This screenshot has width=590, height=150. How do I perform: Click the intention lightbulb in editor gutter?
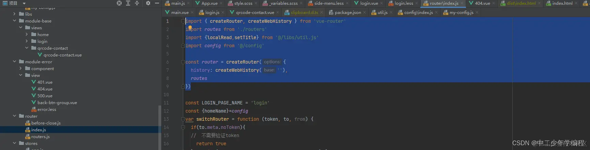pyautogui.click(x=190, y=28)
